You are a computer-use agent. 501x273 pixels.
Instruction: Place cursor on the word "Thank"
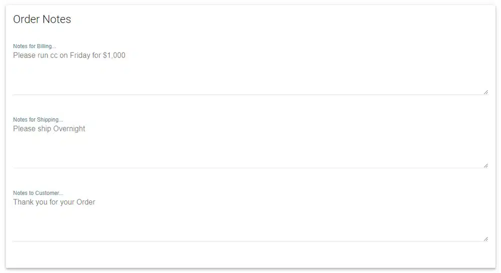[23, 202]
